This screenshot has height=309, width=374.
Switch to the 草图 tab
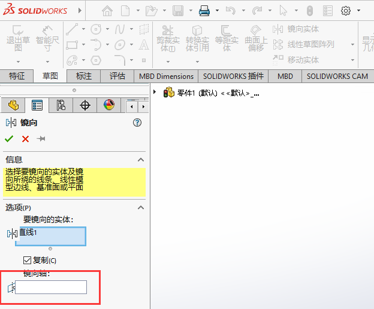coord(50,76)
